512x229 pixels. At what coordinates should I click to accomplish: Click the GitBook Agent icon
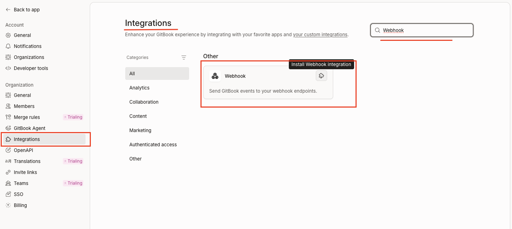(x=8, y=128)
